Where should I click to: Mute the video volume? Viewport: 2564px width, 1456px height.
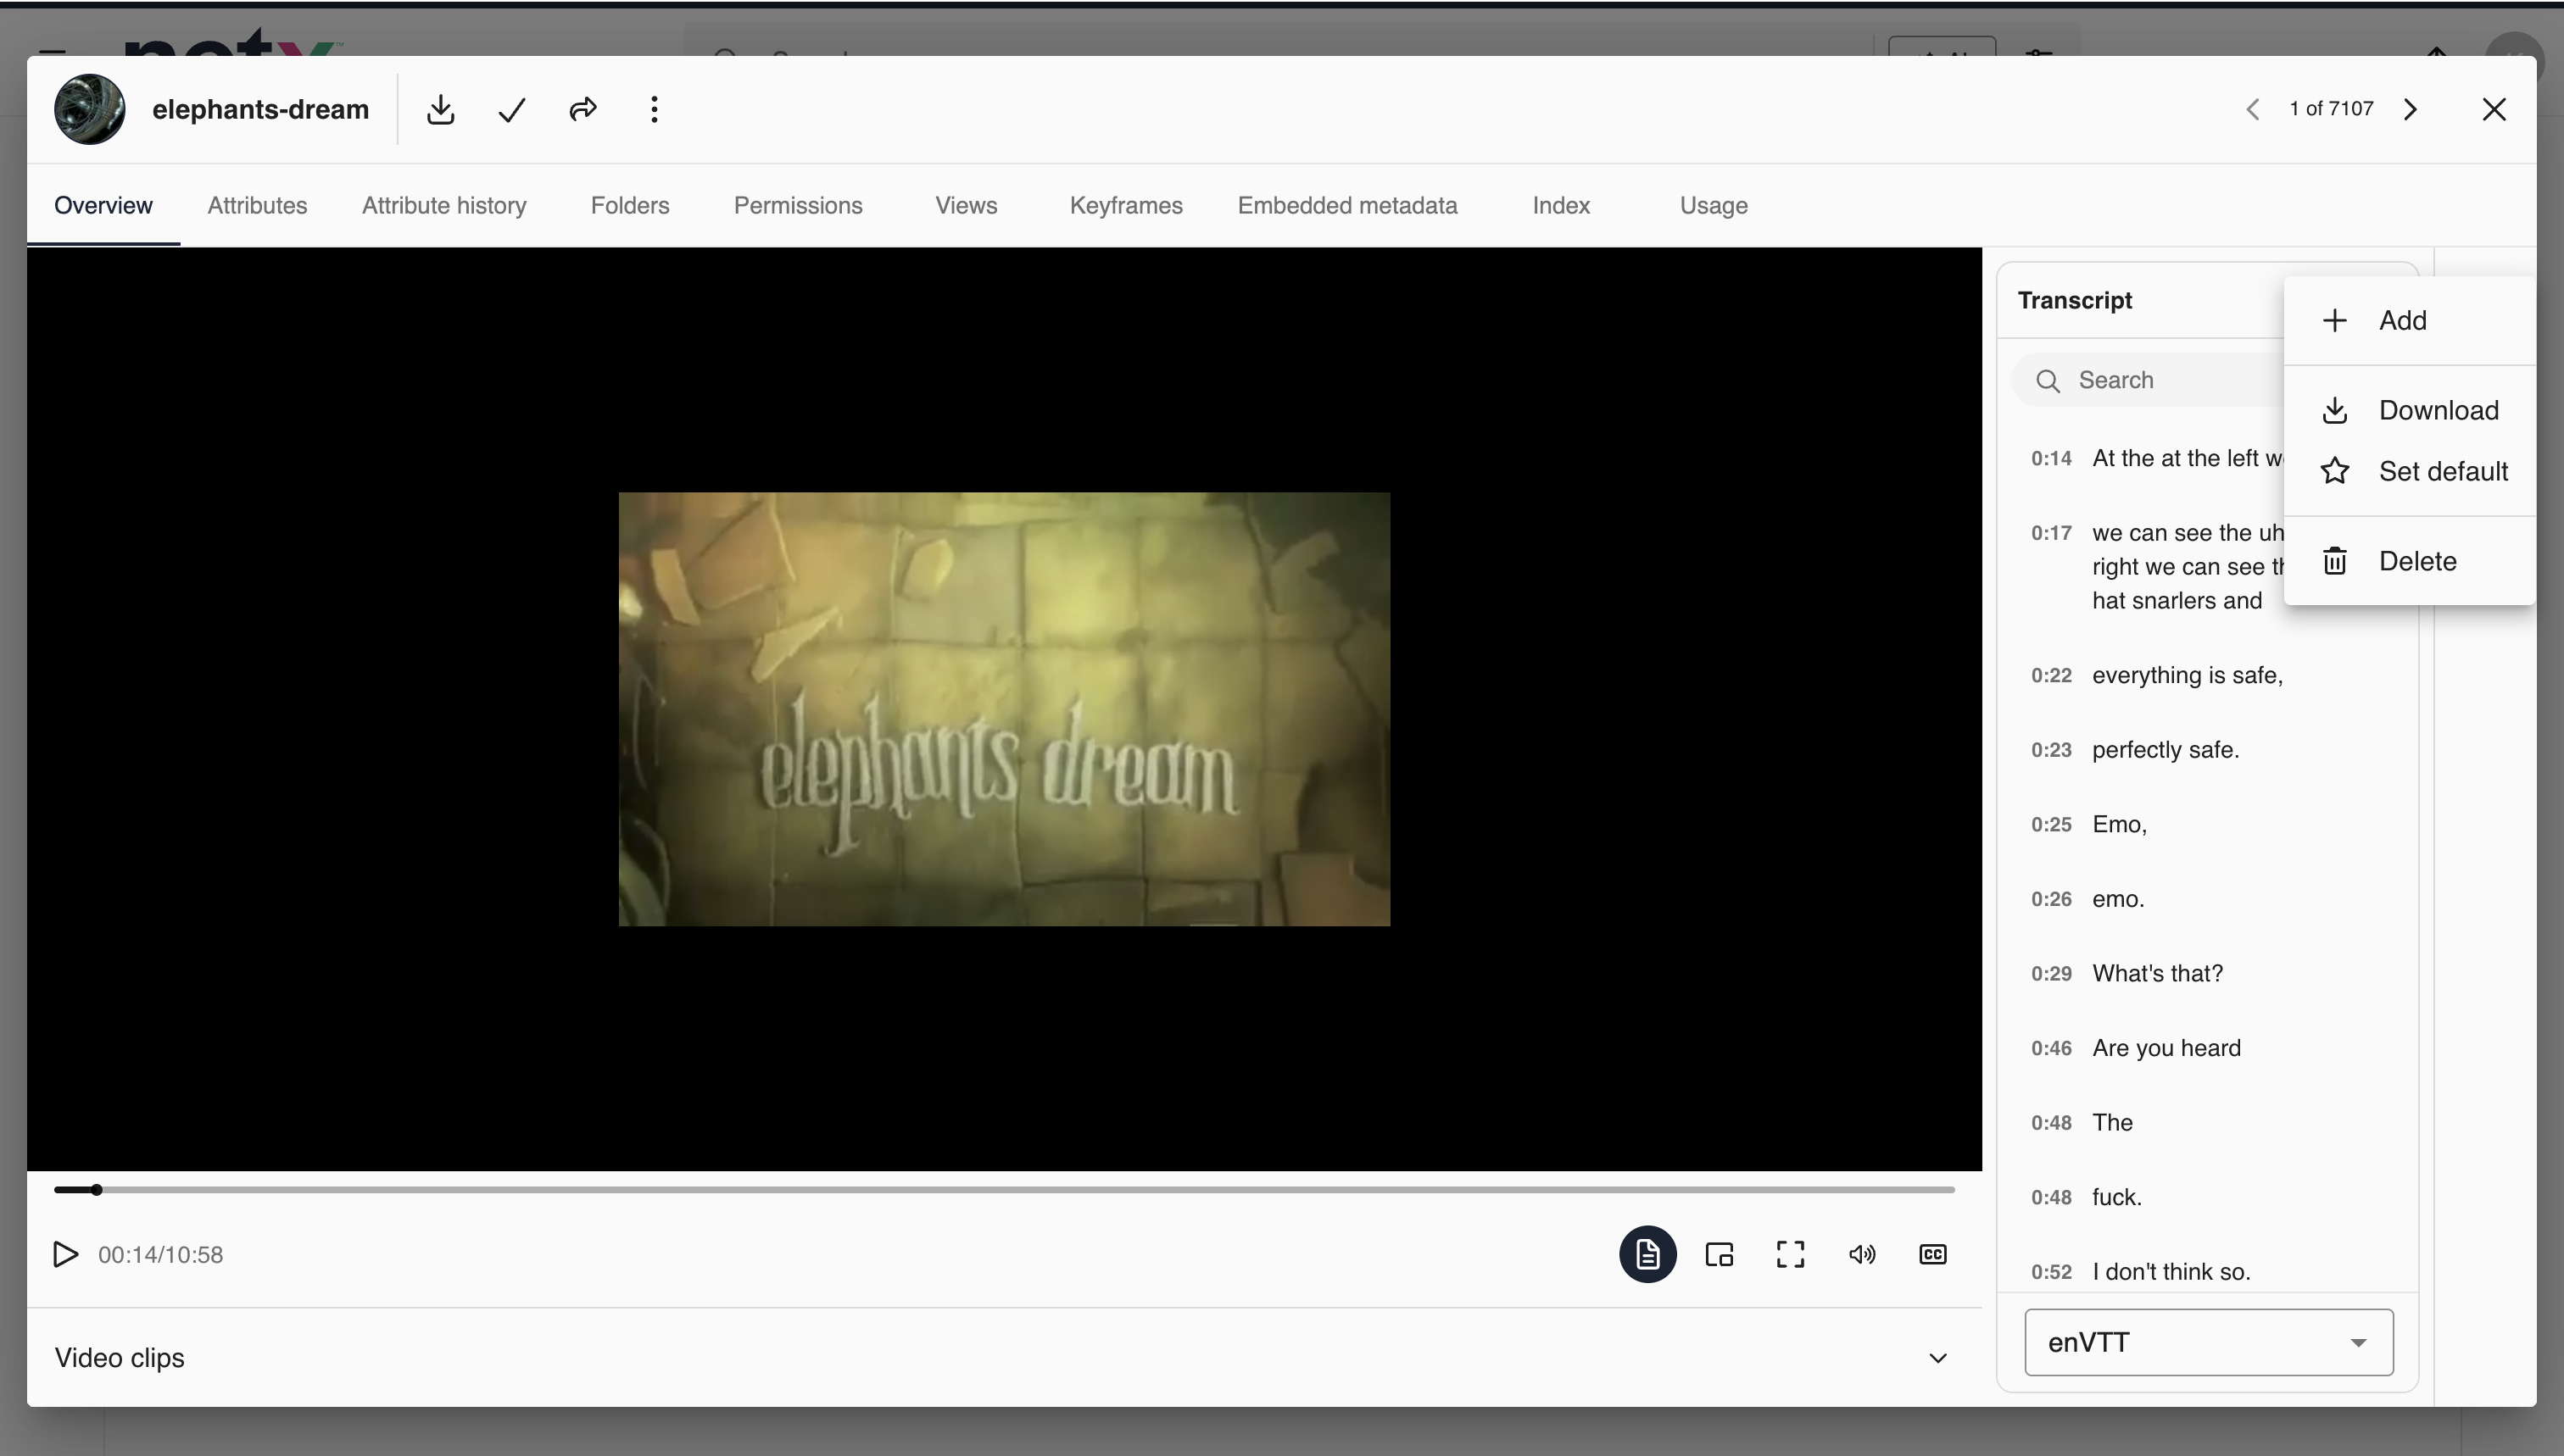pyautogui.click(x=1862, y=1254)
